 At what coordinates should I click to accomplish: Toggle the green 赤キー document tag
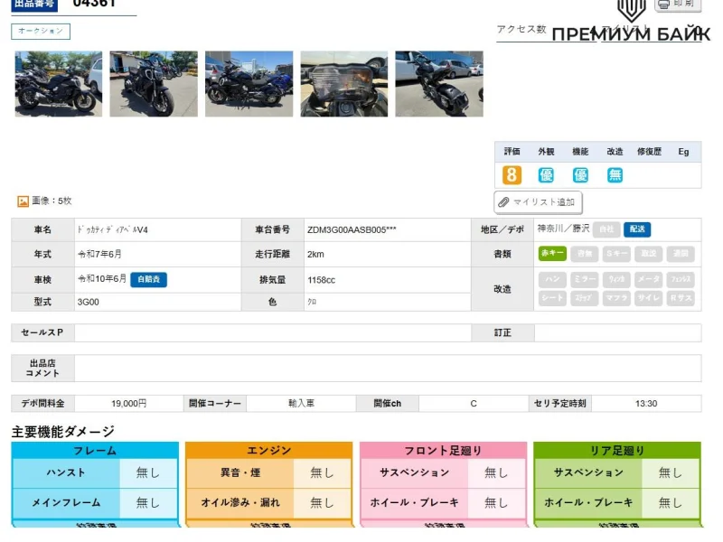(552, 254)
